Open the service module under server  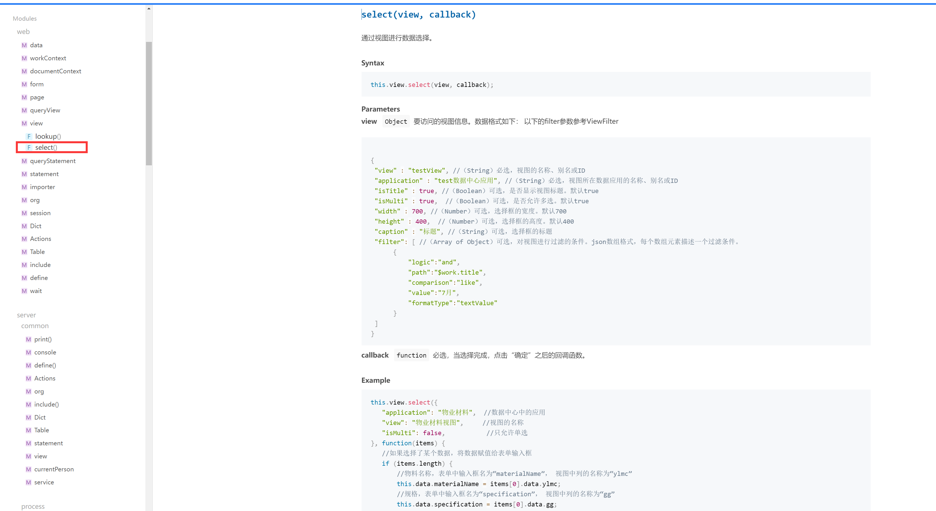click(x=44, y=482)
